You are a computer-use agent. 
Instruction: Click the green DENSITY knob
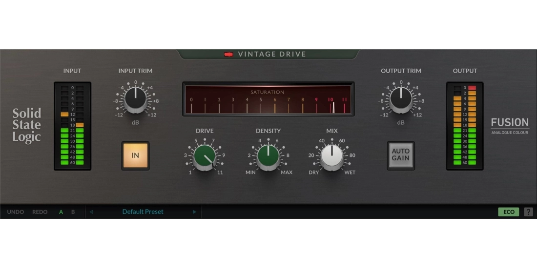pos(268,156)
